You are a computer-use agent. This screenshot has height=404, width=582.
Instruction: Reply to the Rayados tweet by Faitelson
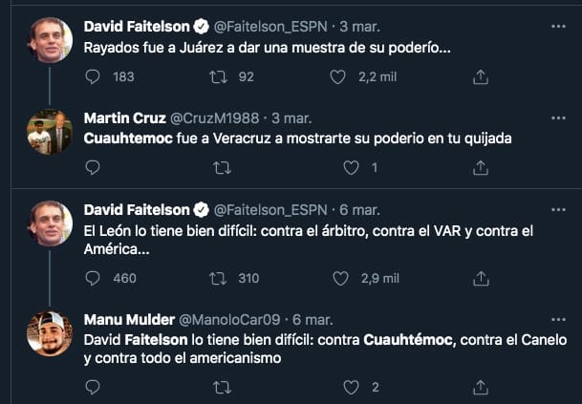tap(93, 76)
